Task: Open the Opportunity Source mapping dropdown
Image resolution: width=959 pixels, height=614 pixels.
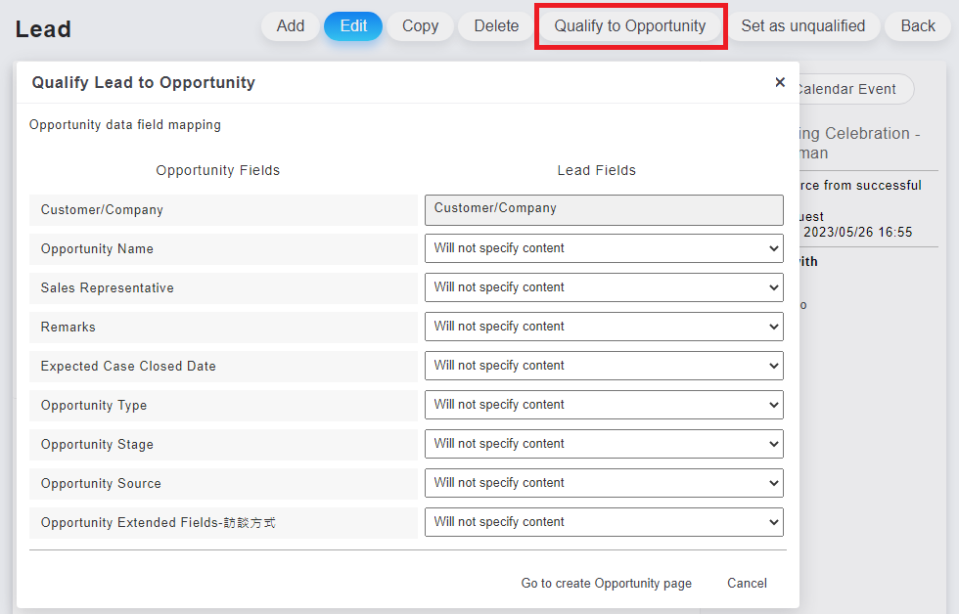Action: tap(603, 483)
